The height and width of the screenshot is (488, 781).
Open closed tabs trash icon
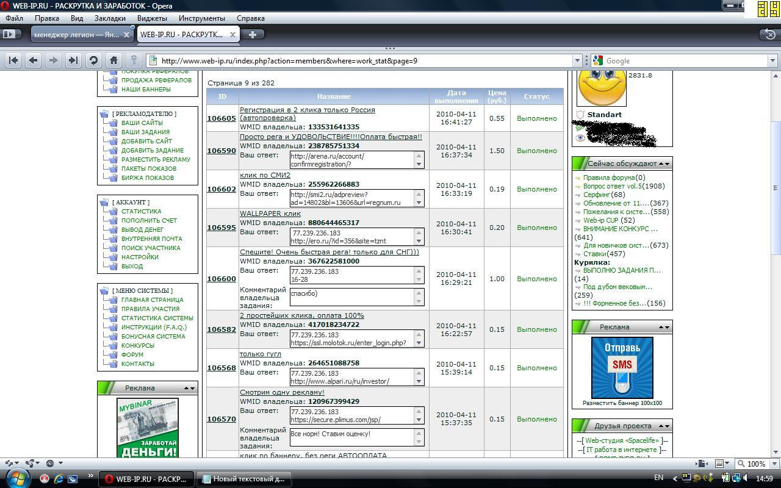pyautogui.click(x=769, y=34)
